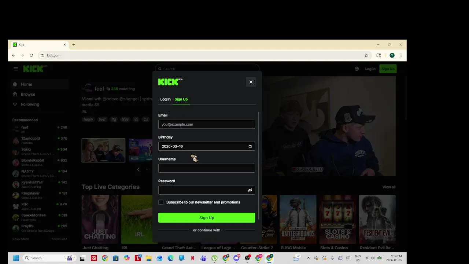Click the Email input field
This screenshot has width=469, height=264.
coord(207,124)
